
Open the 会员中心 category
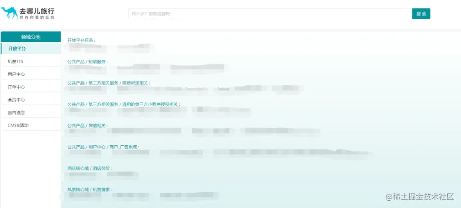click(31, 100)
